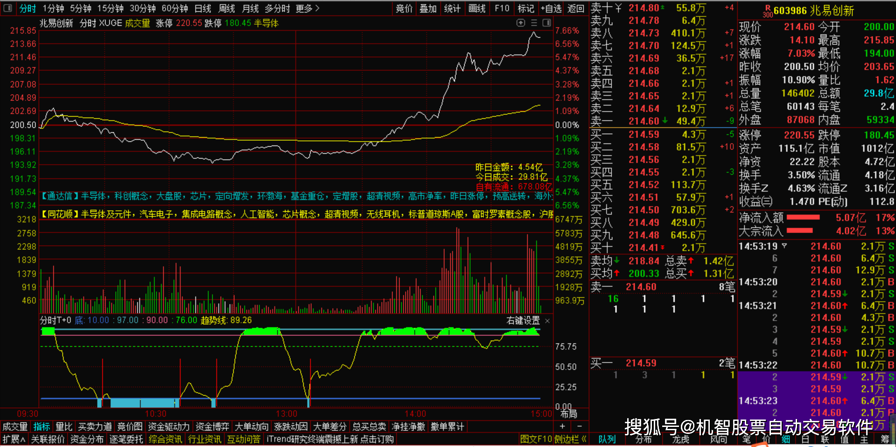
Task: Select the 分时 intraday tab
Action: [28, 8]
